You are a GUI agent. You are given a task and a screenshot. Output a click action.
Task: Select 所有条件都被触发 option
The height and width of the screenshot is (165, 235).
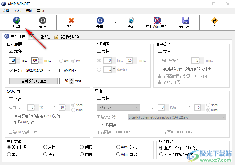(161, 154)
